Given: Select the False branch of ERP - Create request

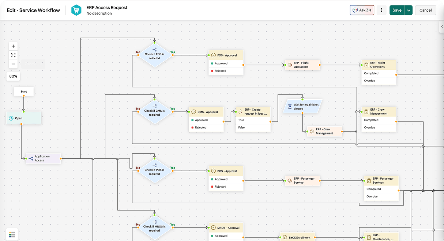Looking at the screenshot, I should pyautogui.click(x=253, y=127).
